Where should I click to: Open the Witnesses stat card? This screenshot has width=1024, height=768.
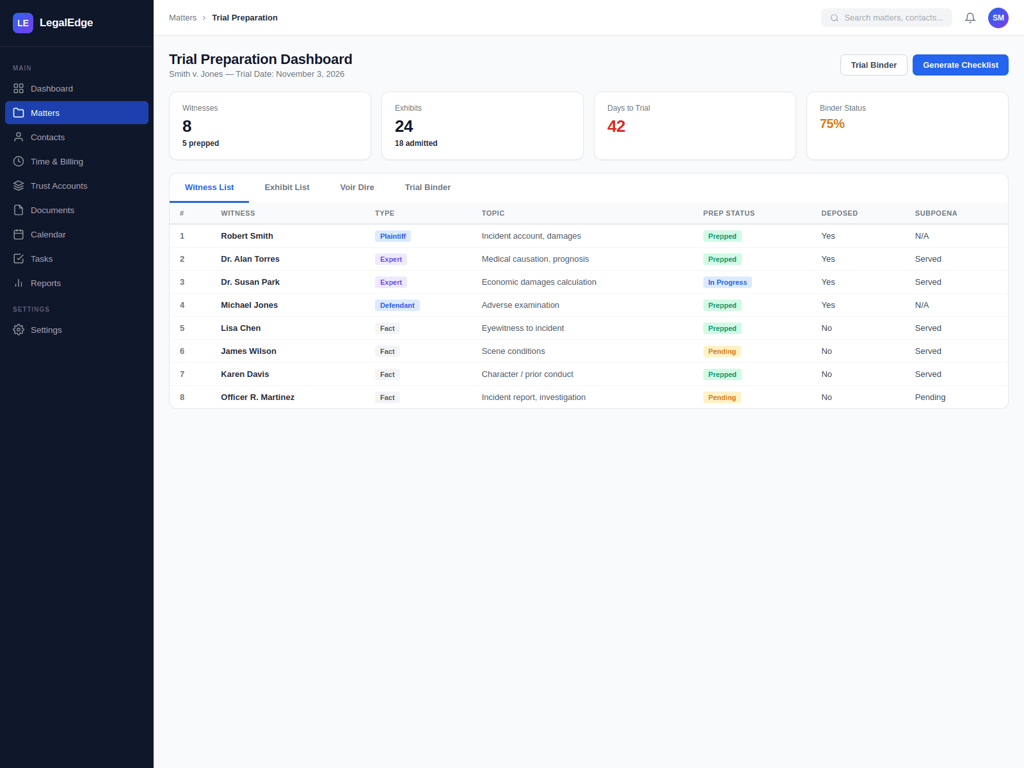270,126
